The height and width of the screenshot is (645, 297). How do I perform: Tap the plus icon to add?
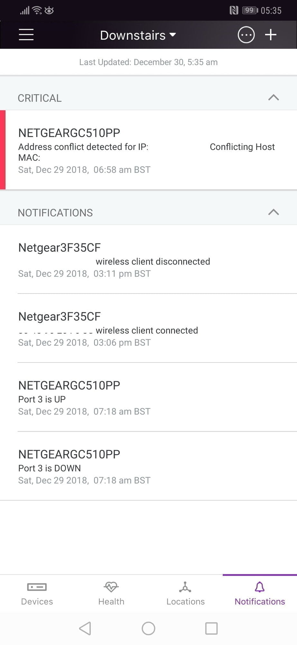[x=271, y=35]
